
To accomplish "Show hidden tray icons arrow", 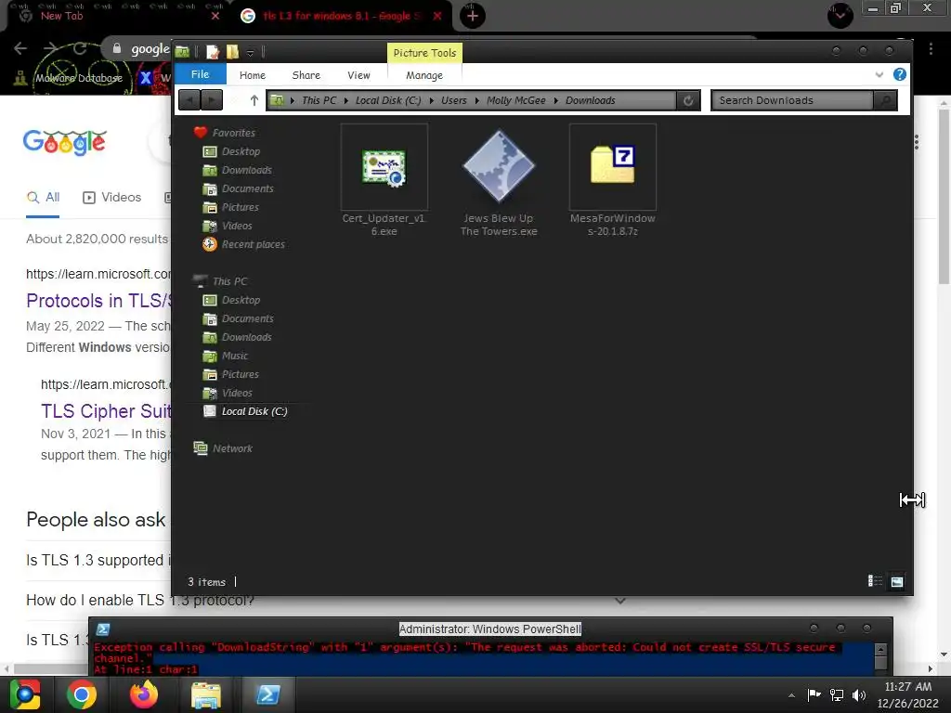I will 791,695.
